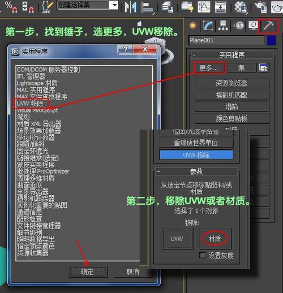The width and height of the screenshot is (283, 293).
Task: Select 摄影机跟踪器 in list
Action: (36, 199)
